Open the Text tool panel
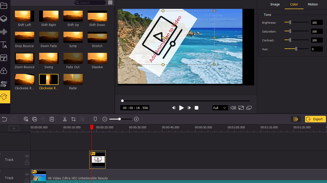 4,45
